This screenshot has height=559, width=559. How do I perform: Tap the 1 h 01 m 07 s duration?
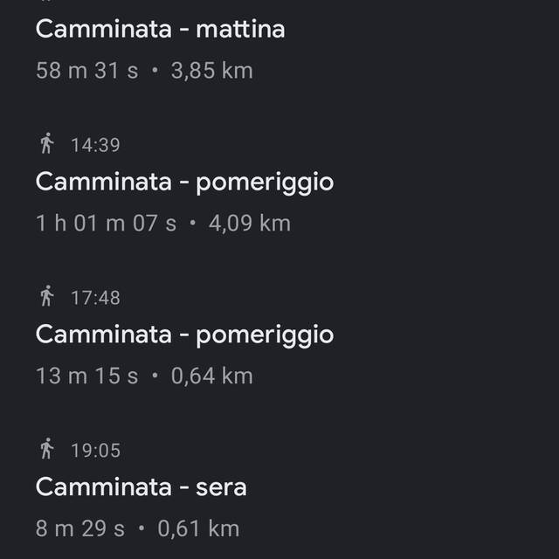[106, 224]
